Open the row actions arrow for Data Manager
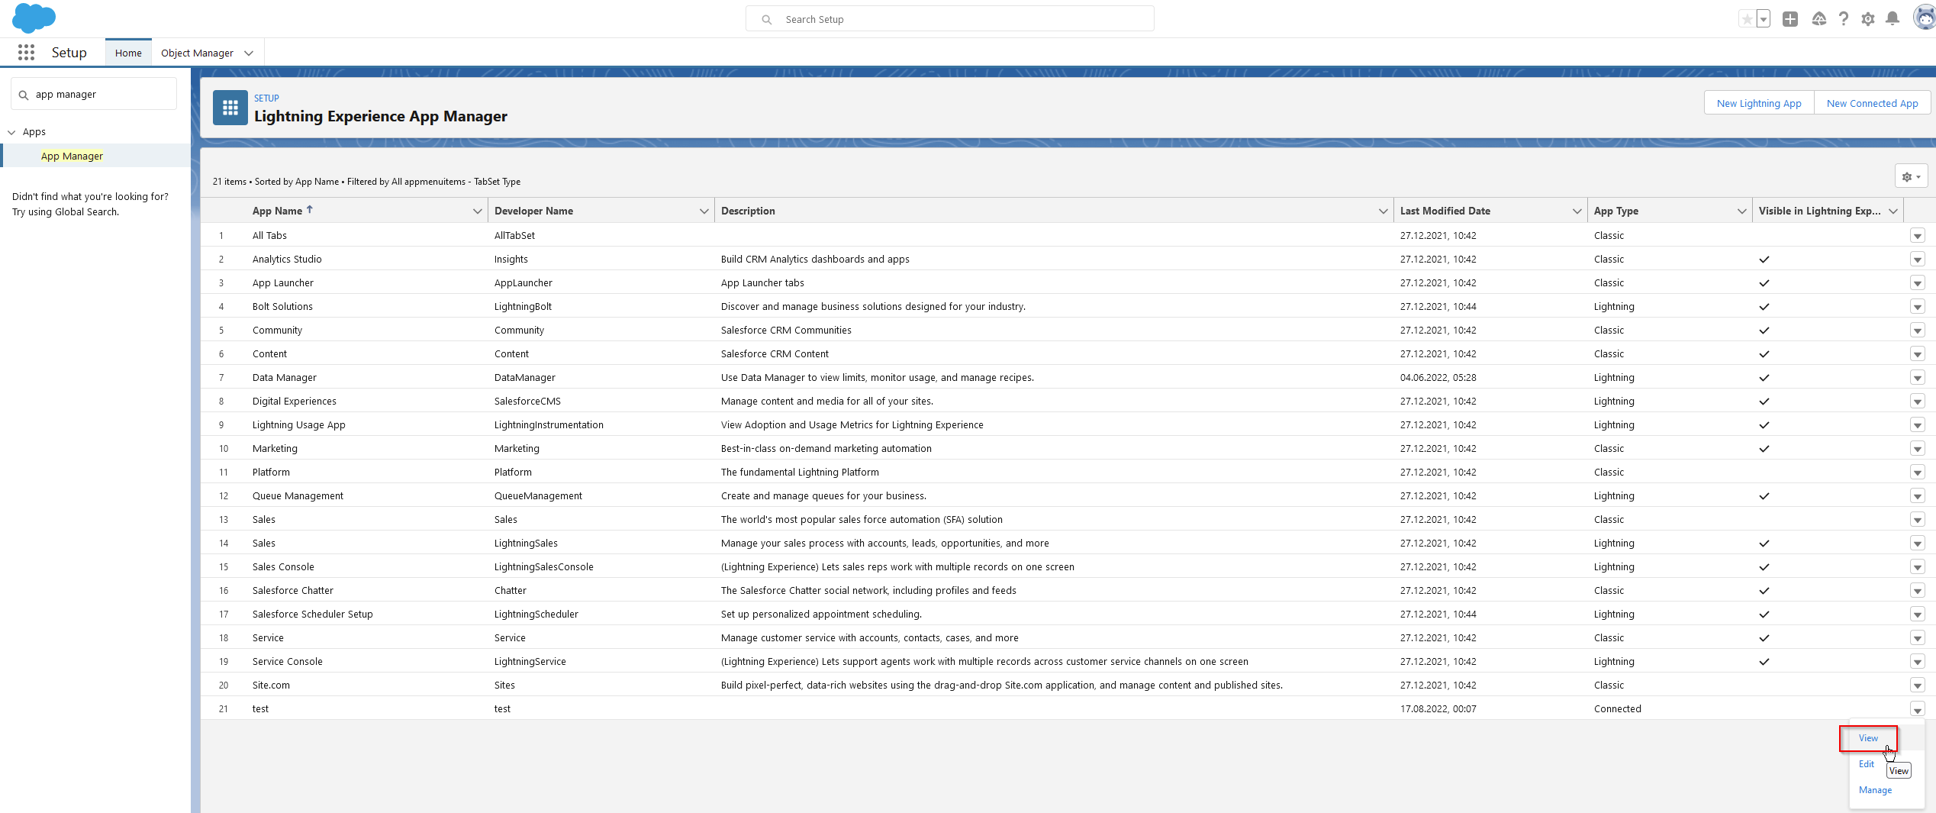This screenshot has height=813, width=1936. pyautogui.click(x=1918, y=377)
